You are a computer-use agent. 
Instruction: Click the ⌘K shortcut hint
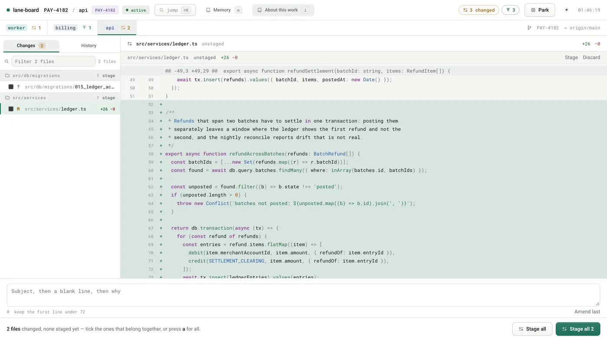click(186, 10)
